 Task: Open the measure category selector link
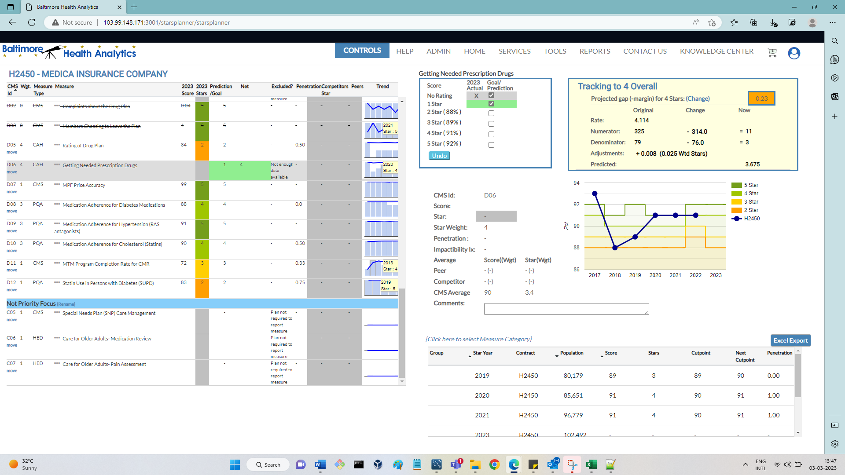tap(478, 339)
